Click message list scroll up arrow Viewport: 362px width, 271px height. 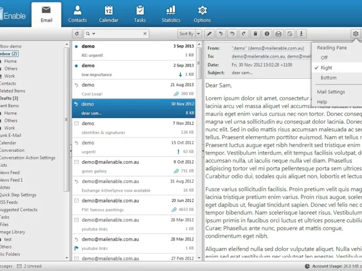pyautogui.click(x=199, y=44)
